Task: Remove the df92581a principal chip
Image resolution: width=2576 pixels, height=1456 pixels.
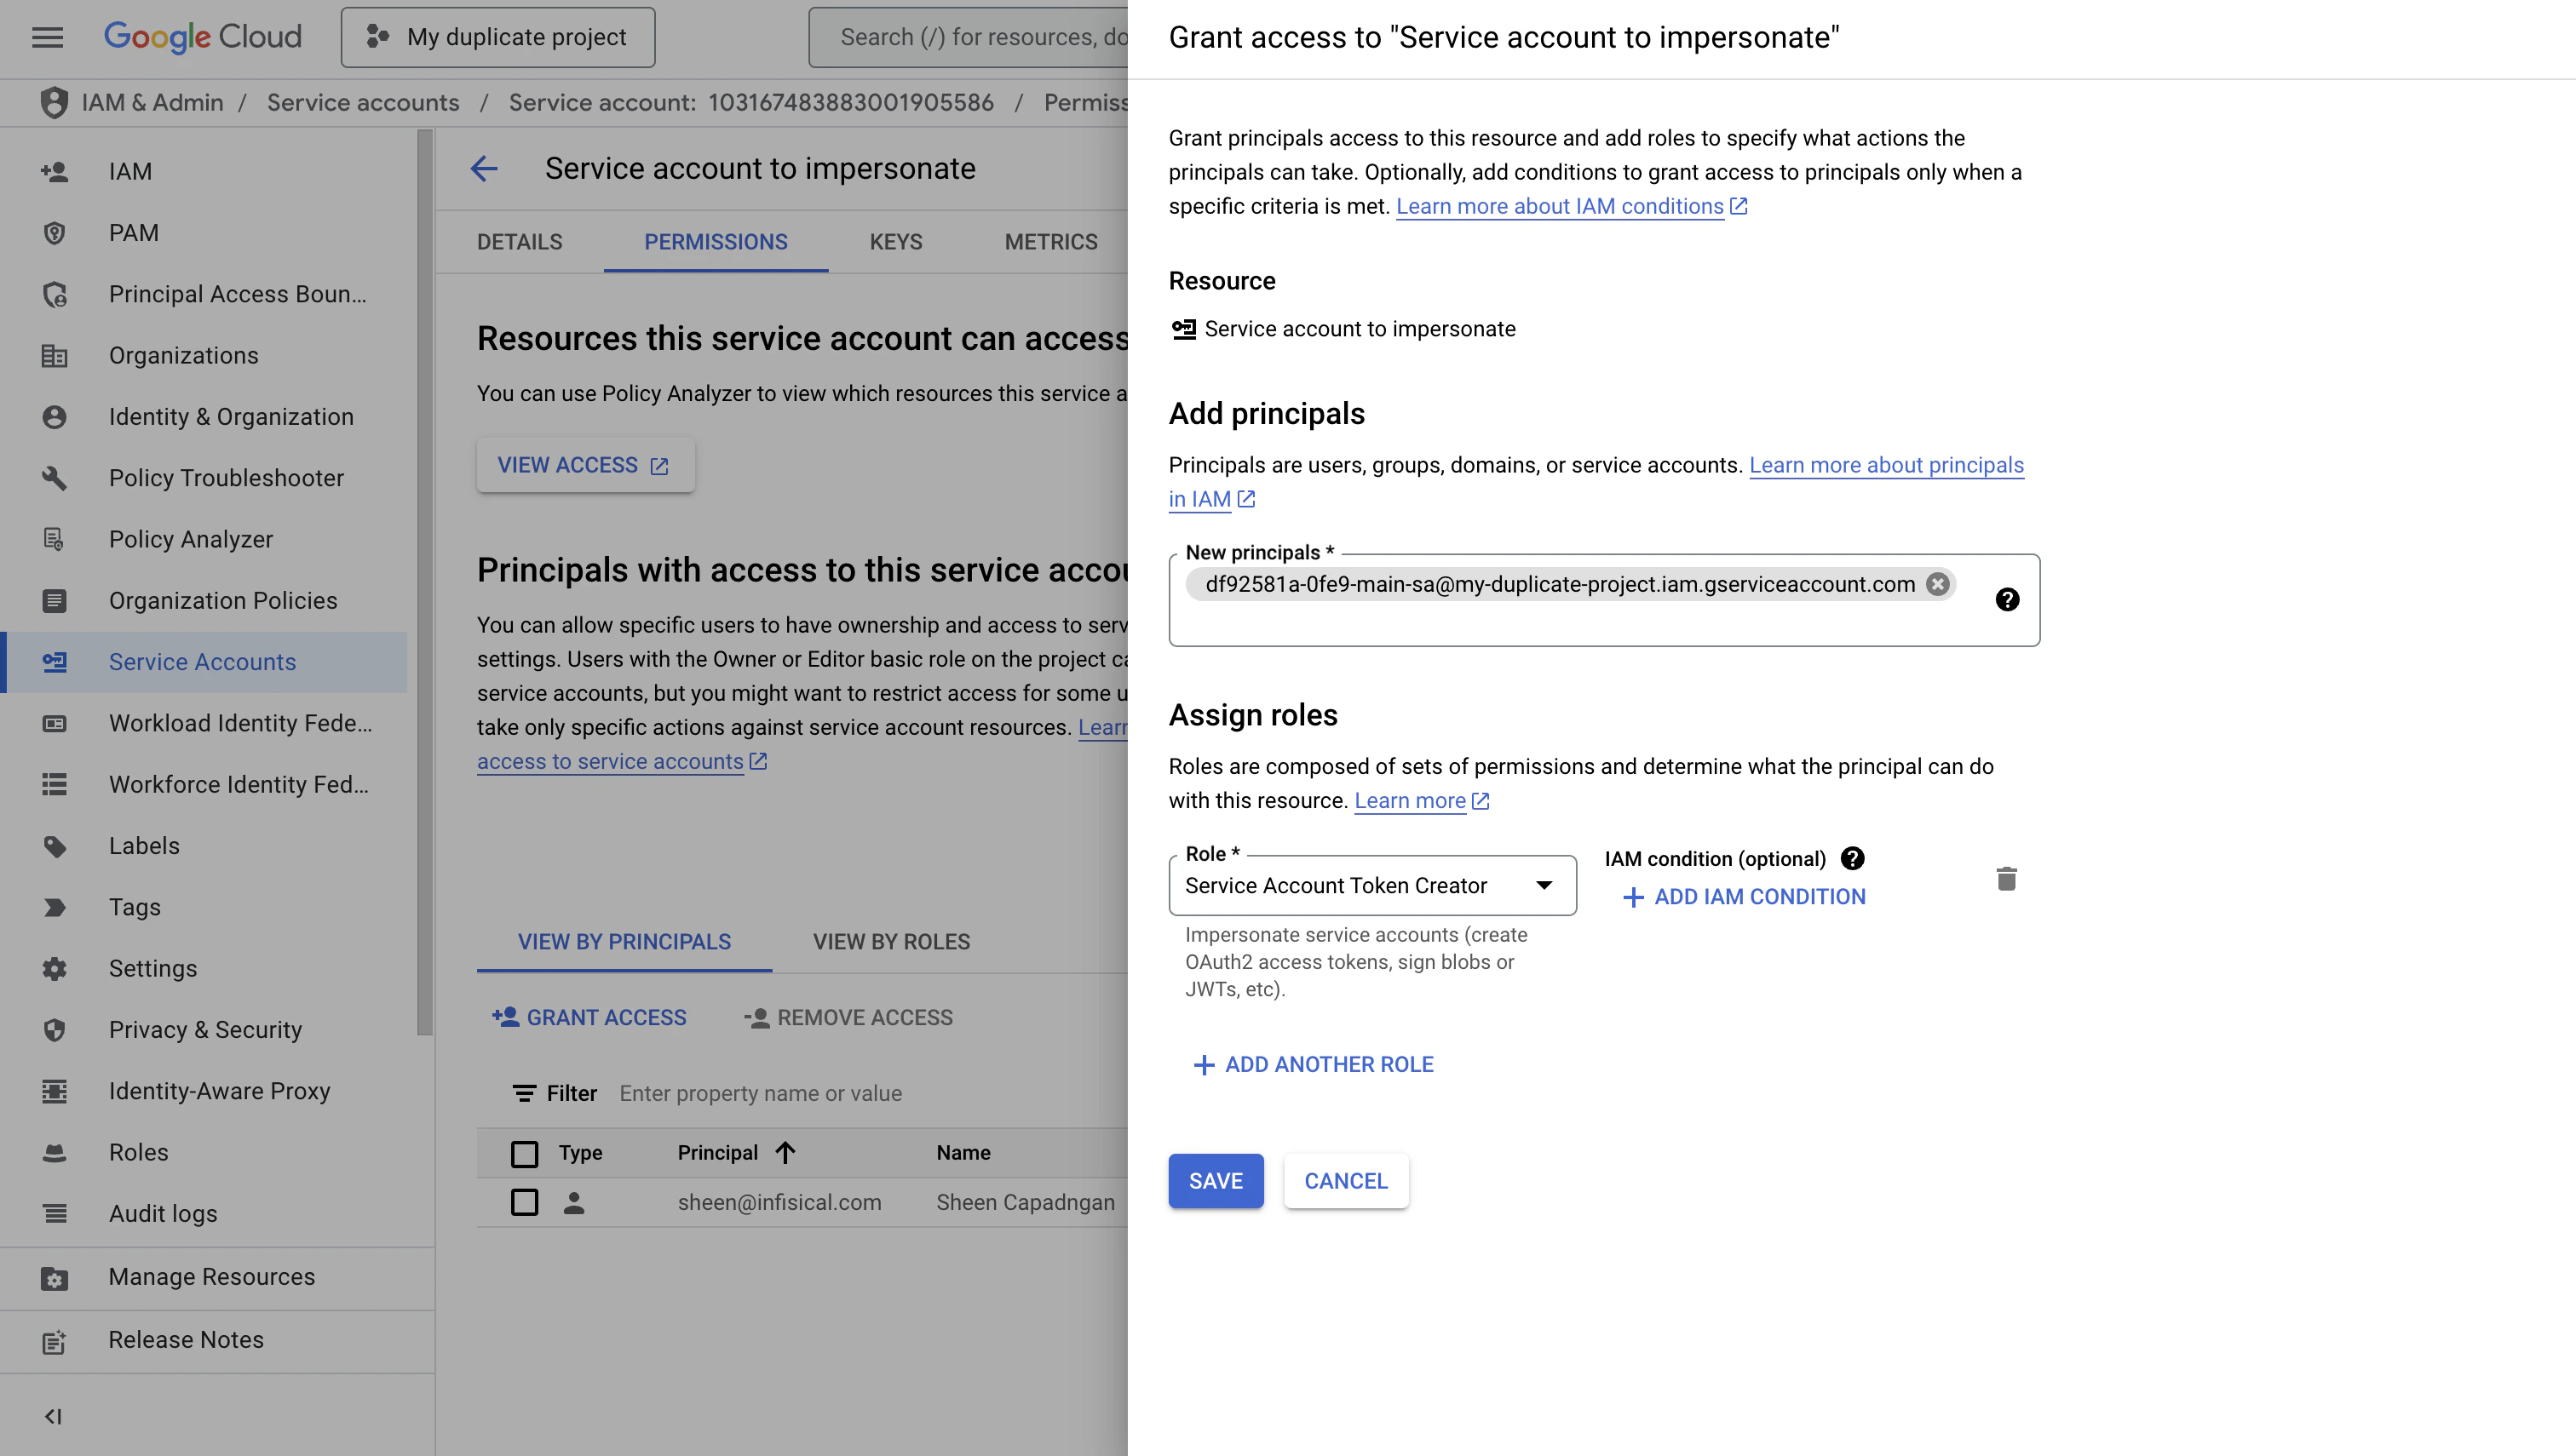Action: tap(1938, 584)
